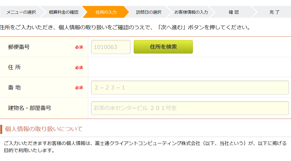
Task: Click the 個人情報の取り扱いについて heading
Action: 44,129
